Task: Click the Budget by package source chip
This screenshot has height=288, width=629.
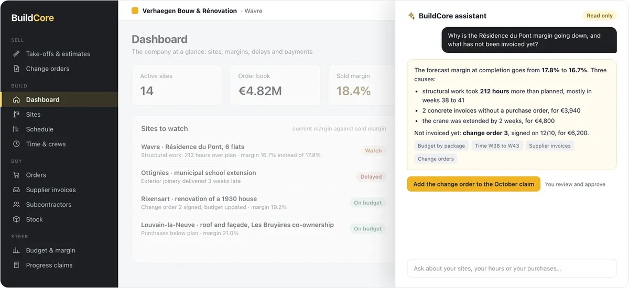Action: pyautogui.click(x=441, y=146)
